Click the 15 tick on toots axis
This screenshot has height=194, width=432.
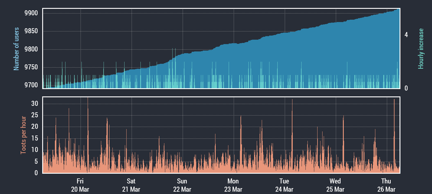(x=35, y=138)
